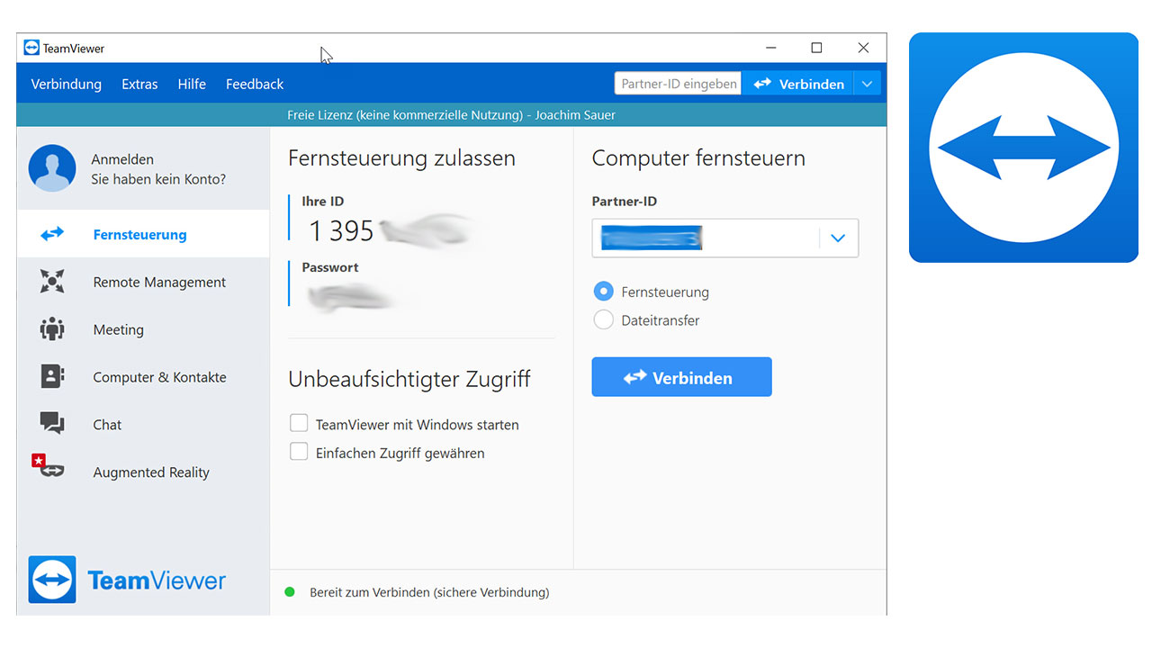Open Chat using the speech bubble icon
The width and height of the screenshot is (1152, 648).
[52, 424]
